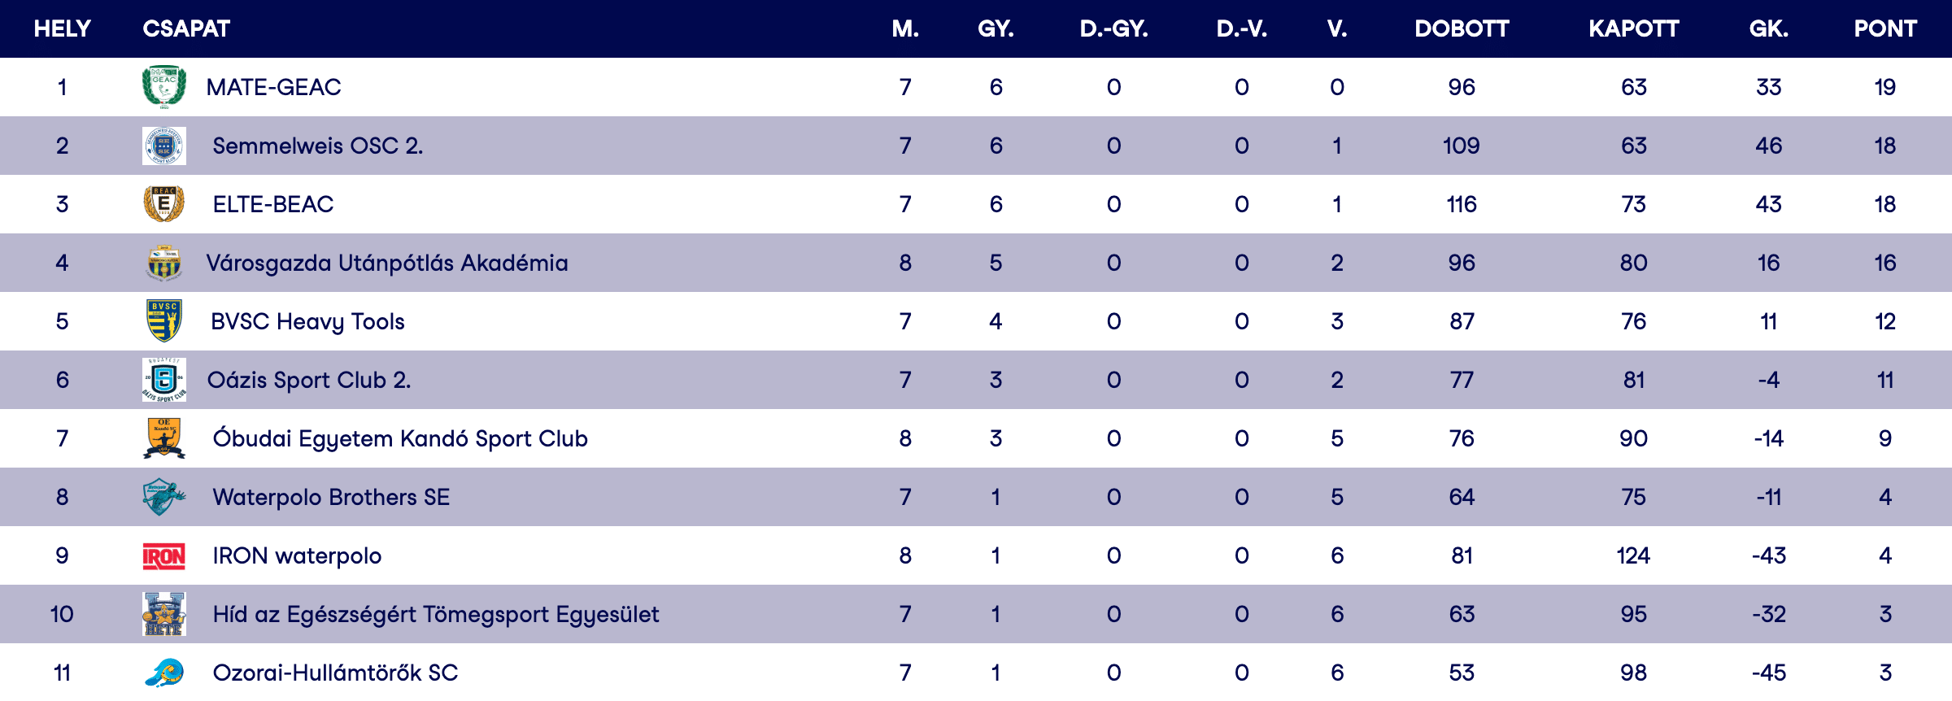
Task: Click Városgazda Utánpótlás Akadémia logo
Action: point(164,263)
